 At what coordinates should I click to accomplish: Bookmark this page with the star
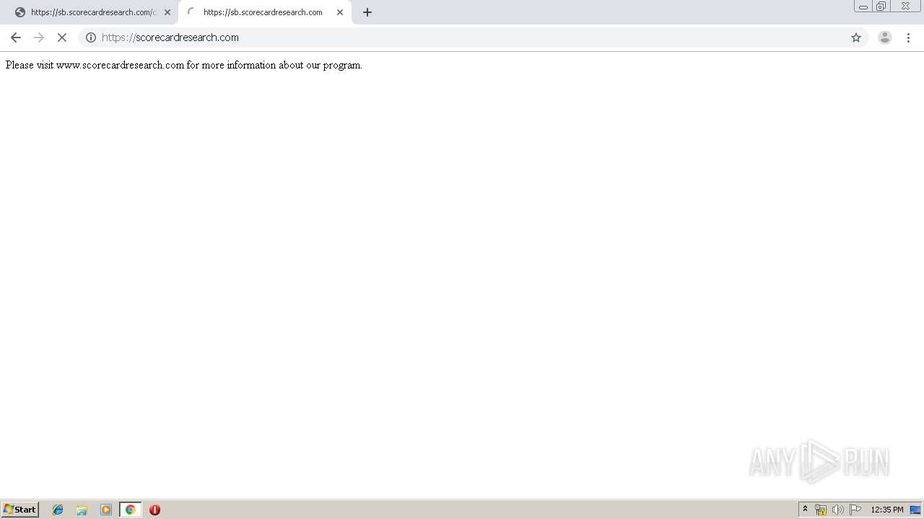click(856, 37)
